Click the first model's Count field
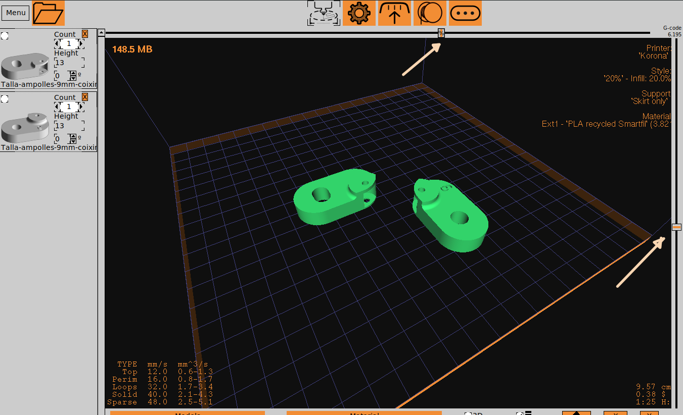 [69, 44]
